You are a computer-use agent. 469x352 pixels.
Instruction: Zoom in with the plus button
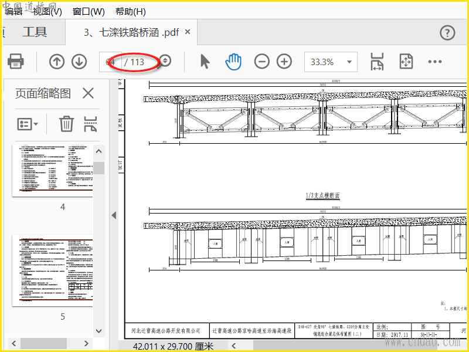pyautogui.click(x=284, y=62)
